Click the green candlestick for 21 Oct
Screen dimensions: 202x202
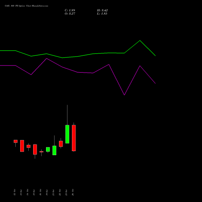[55, 150]
